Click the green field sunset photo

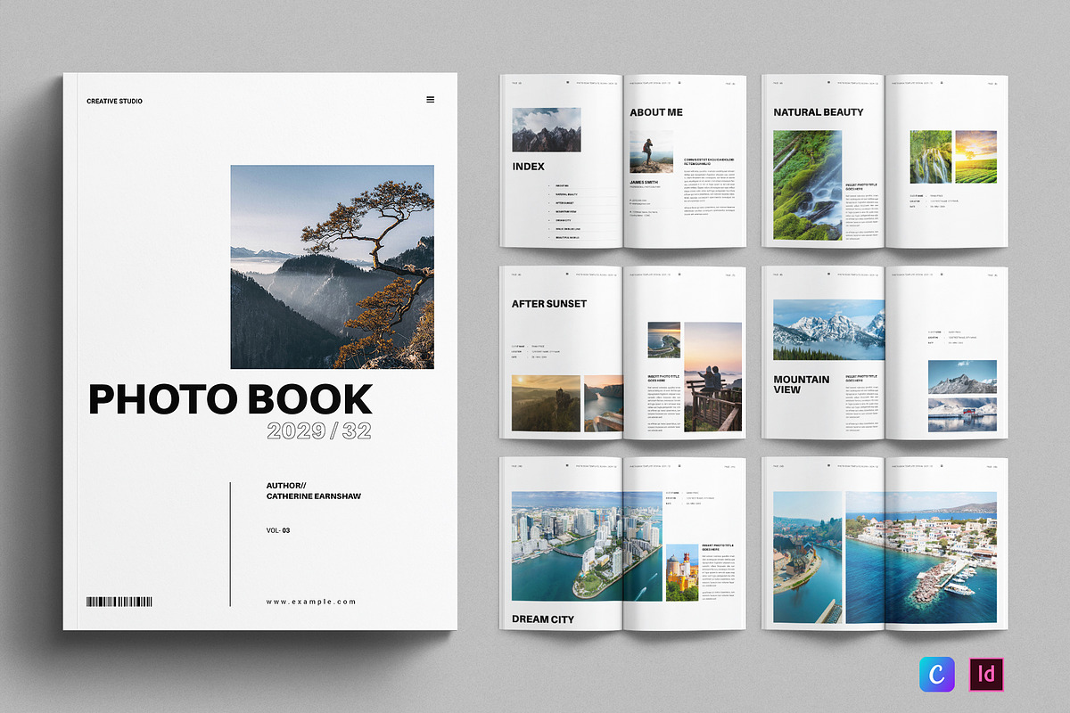975,158
